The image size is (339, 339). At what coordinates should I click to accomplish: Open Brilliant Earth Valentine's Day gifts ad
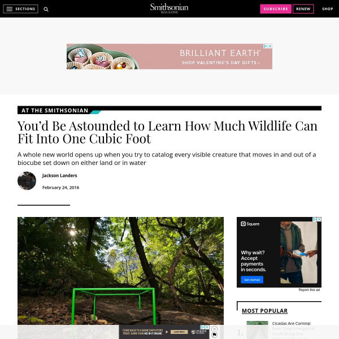169,56
